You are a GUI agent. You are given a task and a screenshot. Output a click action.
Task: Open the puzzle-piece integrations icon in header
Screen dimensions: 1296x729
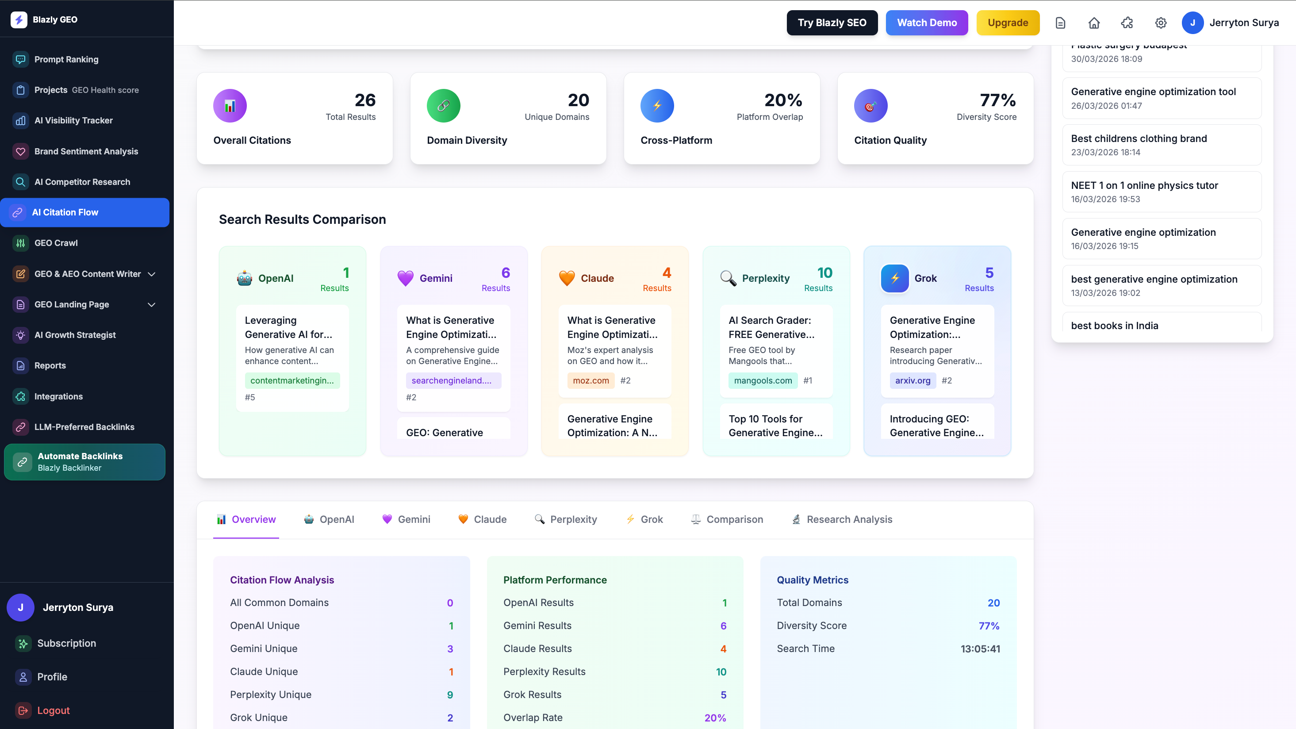[1127, 23]
